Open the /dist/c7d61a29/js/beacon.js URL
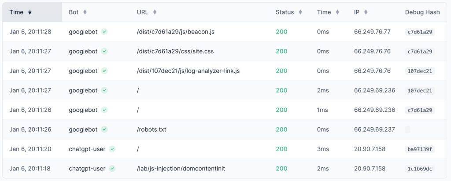This screenshot has width=451, height=181. point(176,32)
